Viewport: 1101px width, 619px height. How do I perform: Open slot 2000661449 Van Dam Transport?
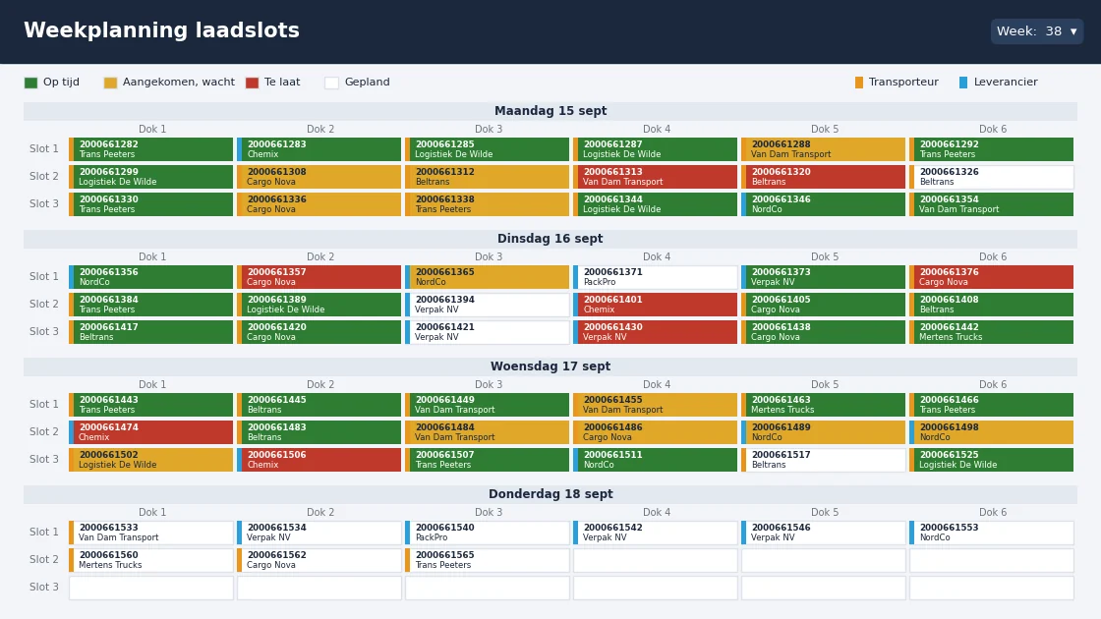[x=488, y=405]
